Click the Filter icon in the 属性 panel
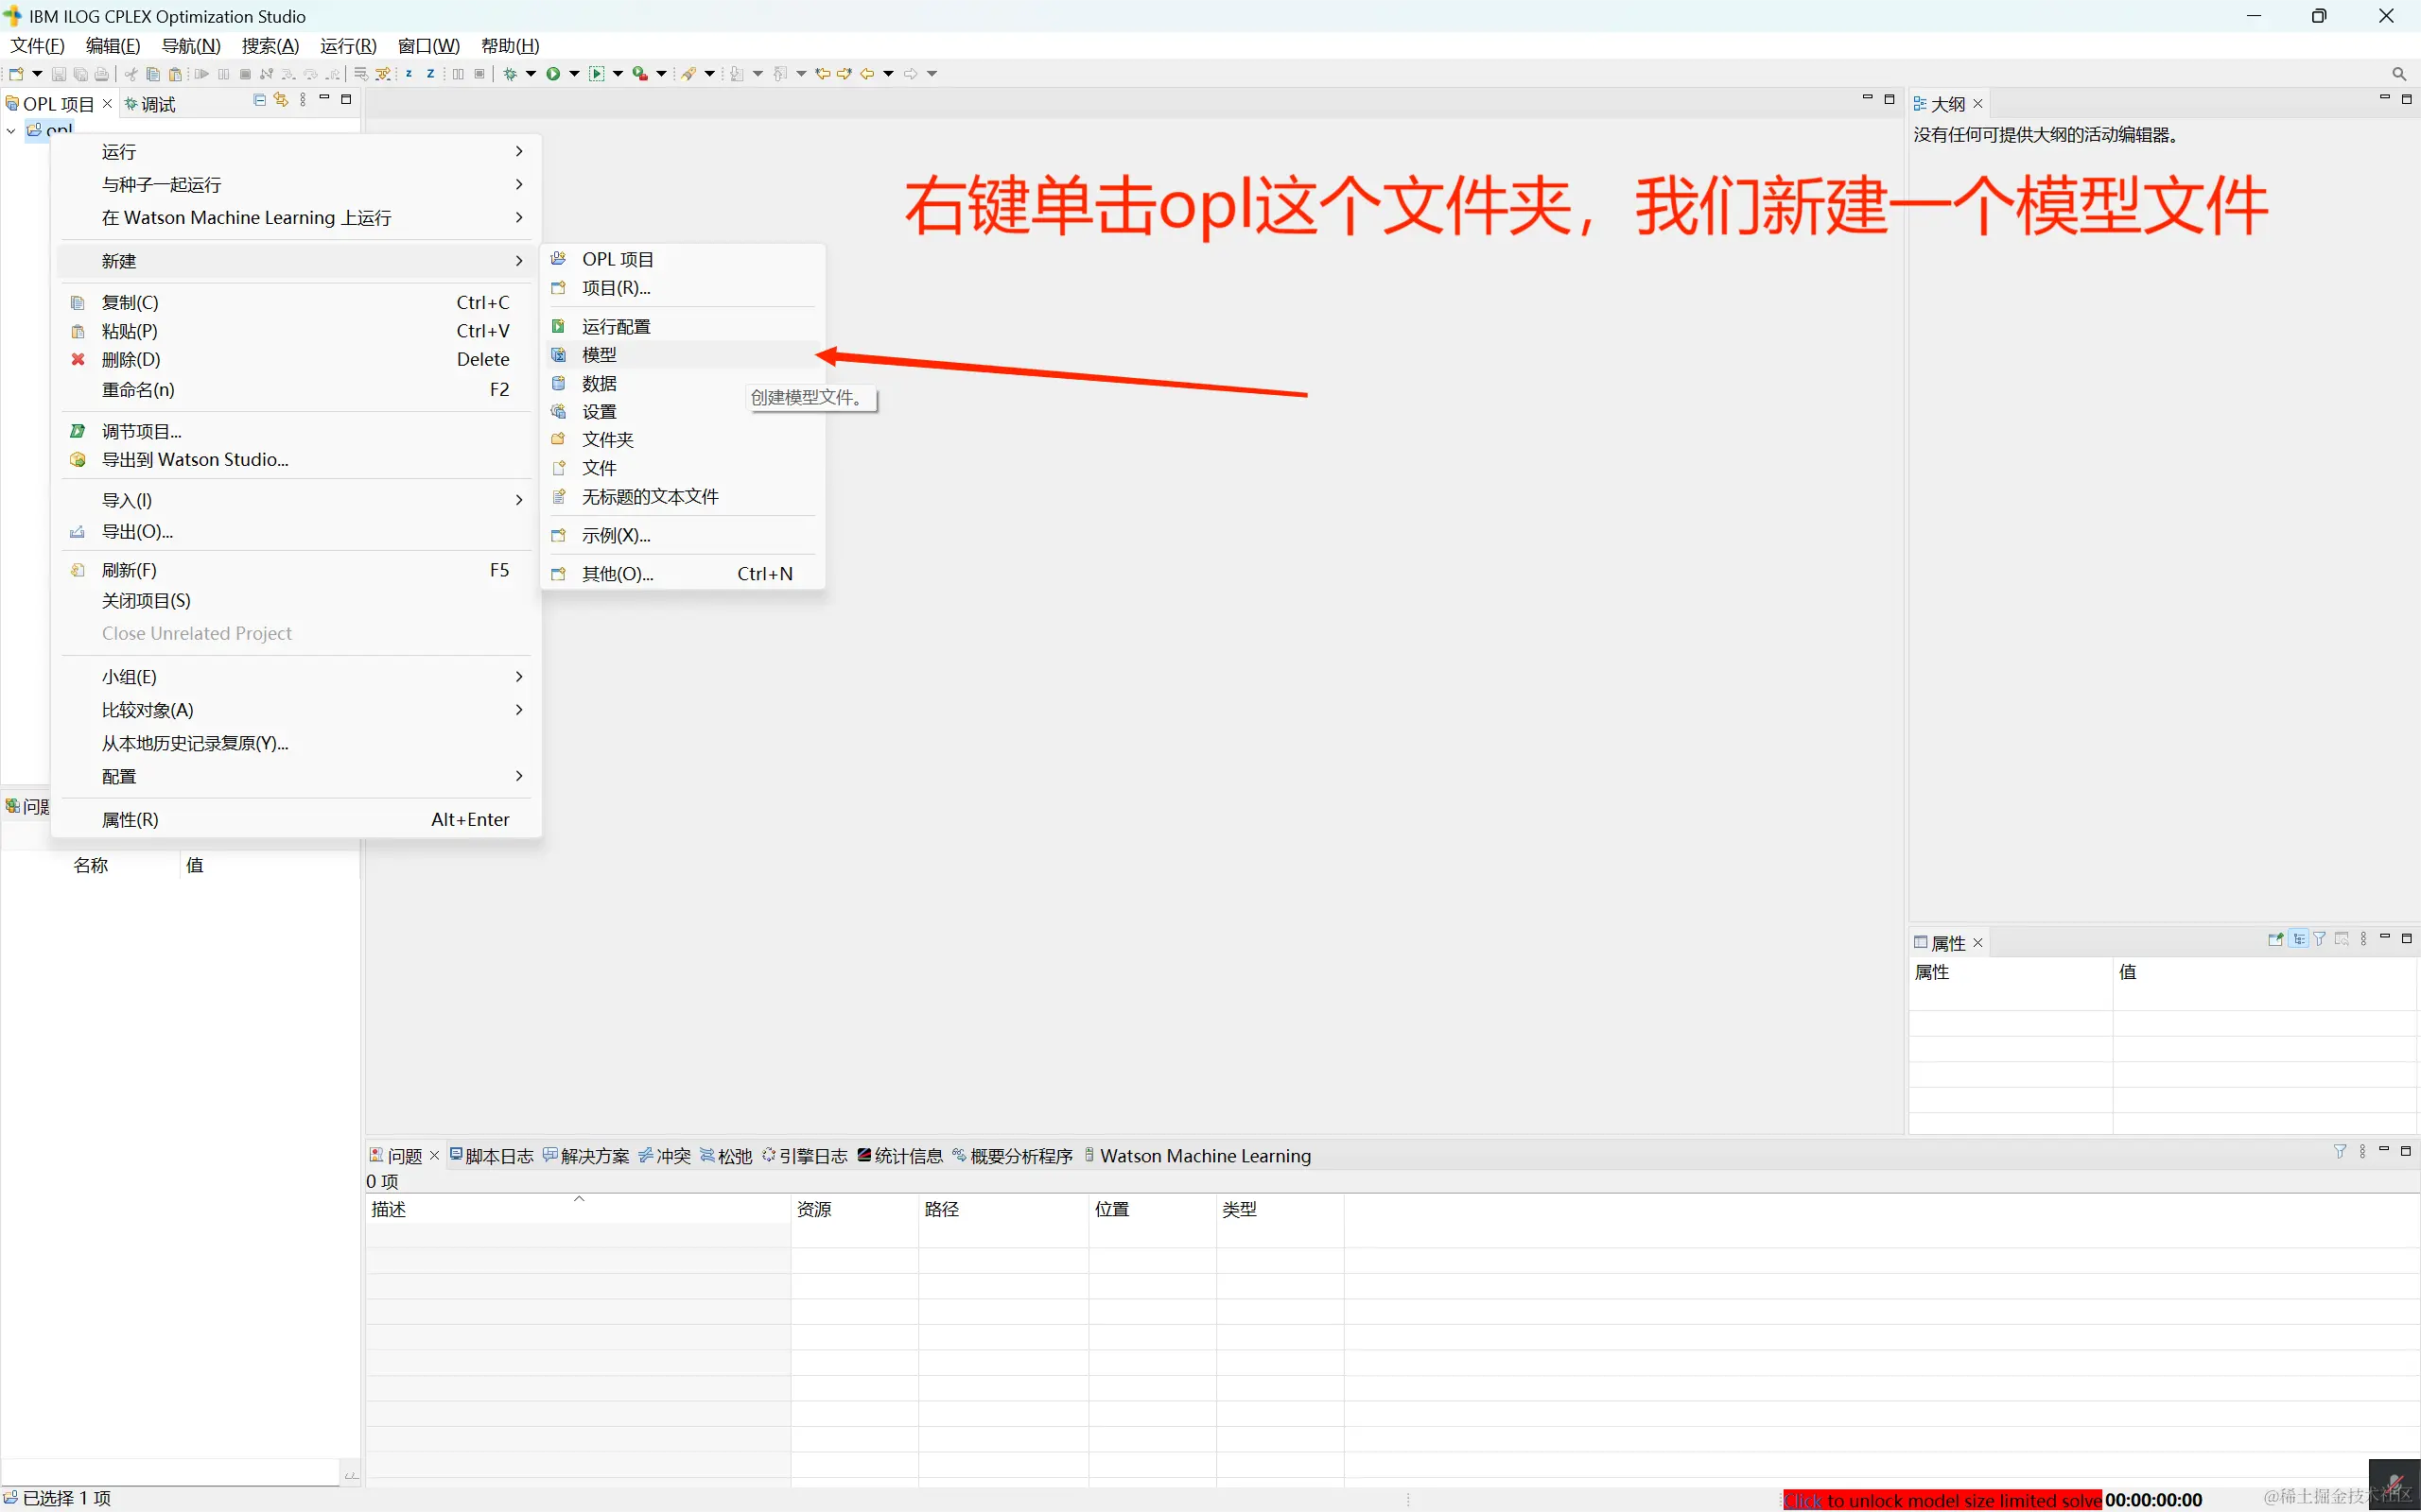This screenshot has height=1512, width=2421. point(2320,940)
